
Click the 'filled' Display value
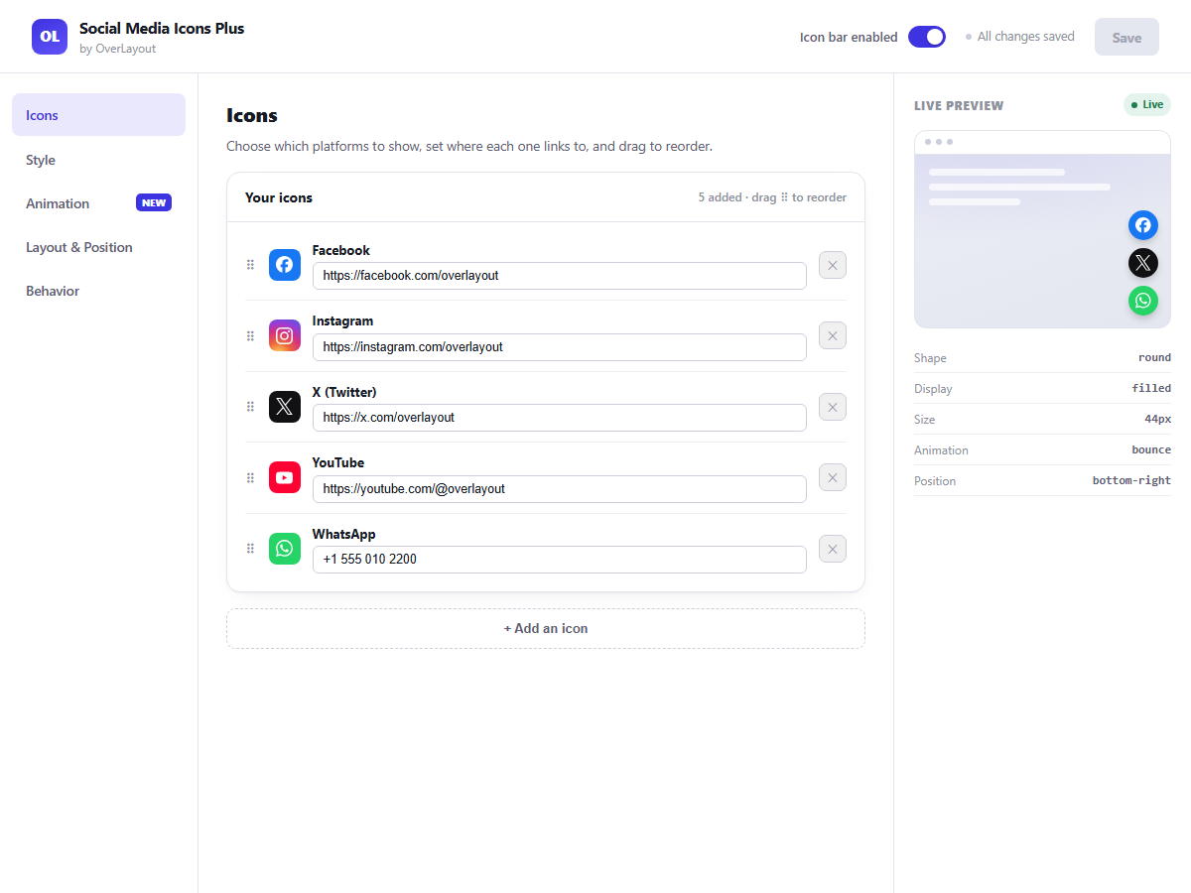point(1151,388)
